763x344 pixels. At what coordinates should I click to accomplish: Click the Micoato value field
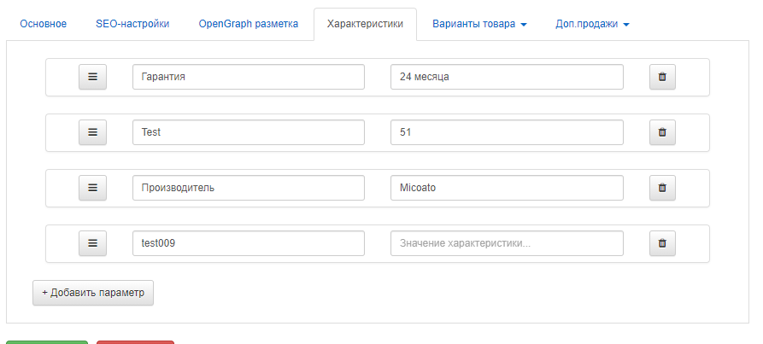pos(507,188)
